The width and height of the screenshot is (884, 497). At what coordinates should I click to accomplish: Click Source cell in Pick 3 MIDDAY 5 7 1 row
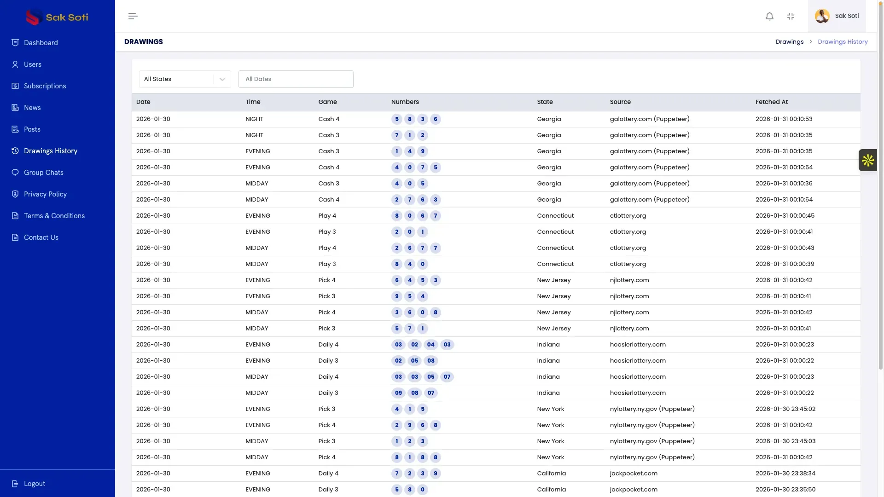[x=629, y=329]
